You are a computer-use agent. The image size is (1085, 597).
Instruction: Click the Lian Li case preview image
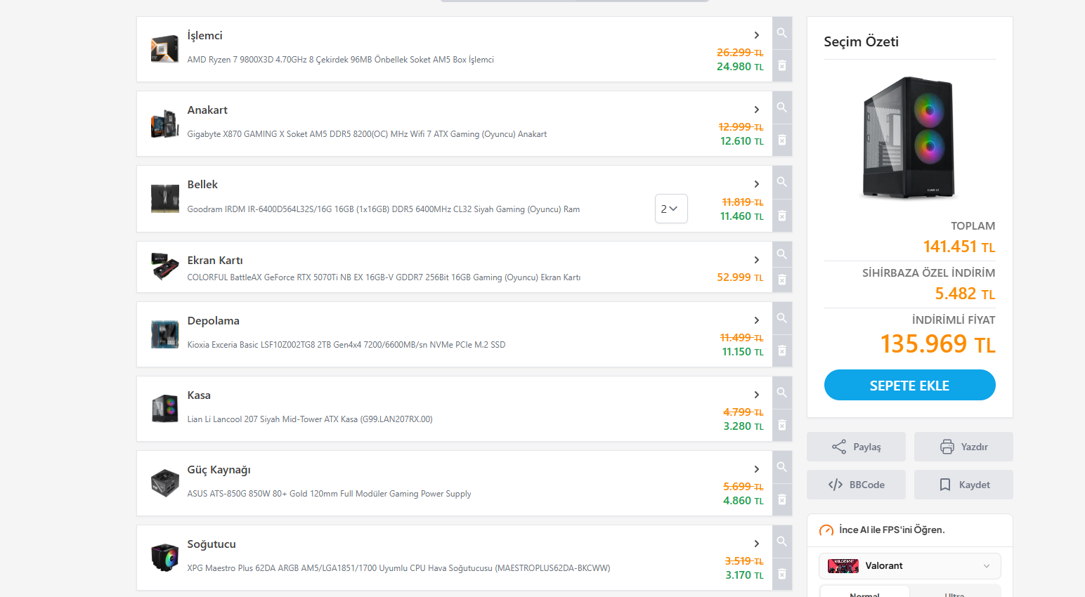pyautogui.click(x=909, y=138)
